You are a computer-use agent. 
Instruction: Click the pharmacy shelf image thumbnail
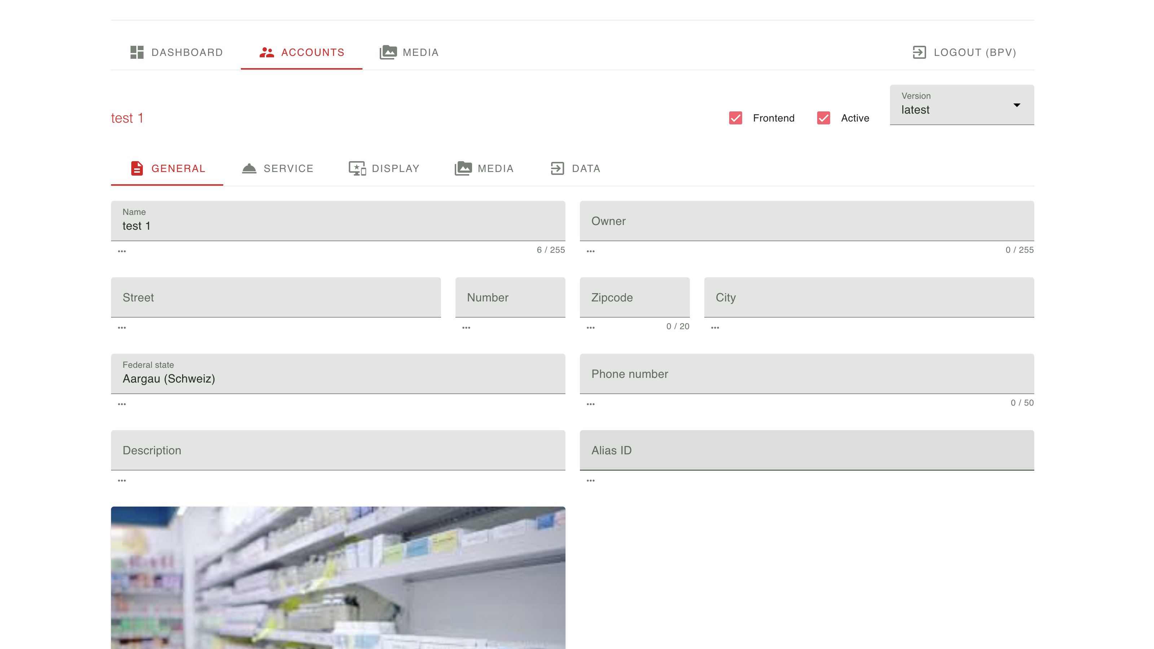pyautogui.click(x=338, y=577)
